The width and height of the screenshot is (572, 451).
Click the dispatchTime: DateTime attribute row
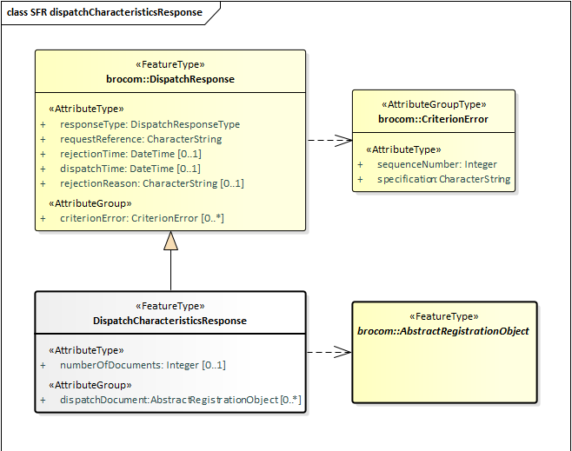tap(130, 169)
